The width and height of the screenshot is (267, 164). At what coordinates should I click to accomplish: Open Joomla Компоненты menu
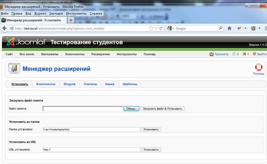point(74,54)
